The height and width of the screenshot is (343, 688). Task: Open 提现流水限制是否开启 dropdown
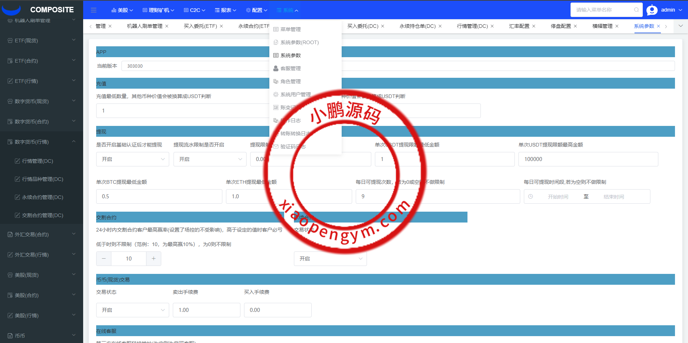click(210, 159)
